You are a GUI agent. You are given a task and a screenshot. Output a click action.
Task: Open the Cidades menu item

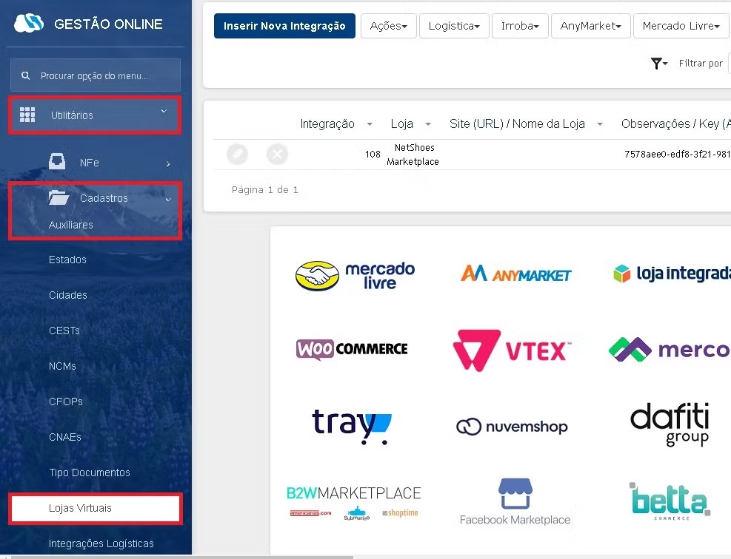(68, 295)
